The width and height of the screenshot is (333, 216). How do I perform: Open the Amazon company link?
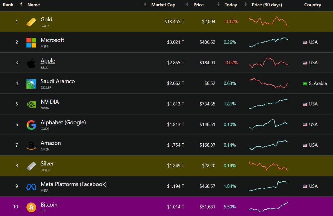tap(51, 143)
